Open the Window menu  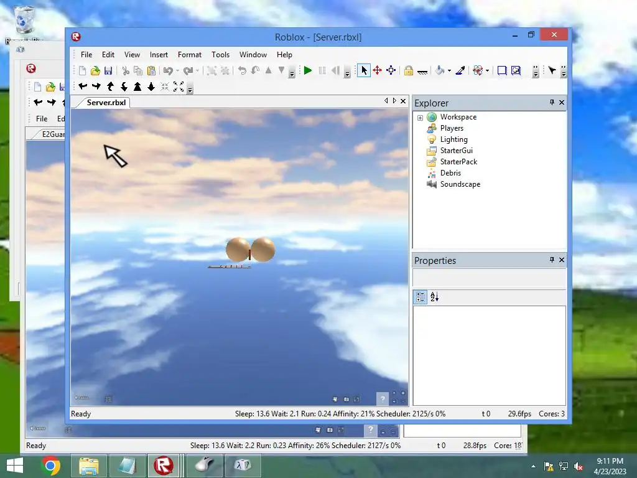tap(253, 55)
